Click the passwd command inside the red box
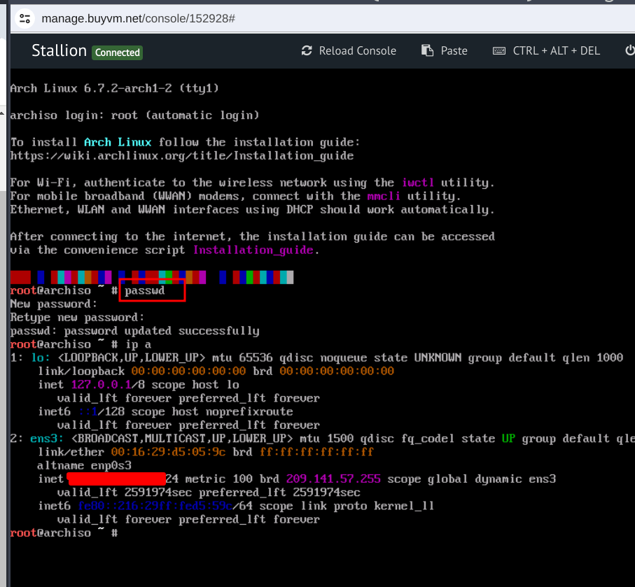 tap(145, 290)
